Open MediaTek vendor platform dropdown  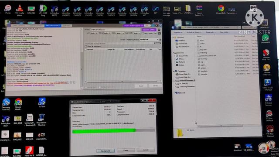pos(149,40)
